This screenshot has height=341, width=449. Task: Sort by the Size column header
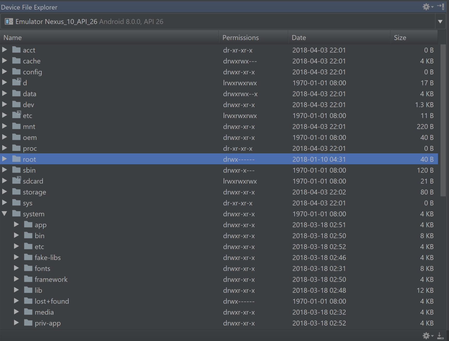coord(414,37)
